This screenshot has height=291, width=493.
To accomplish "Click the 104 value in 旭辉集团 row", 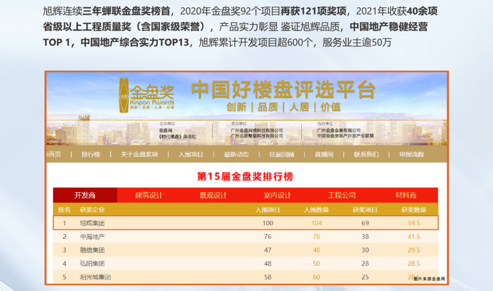I will click(317, 223).
